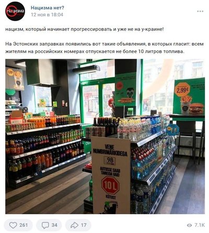Click the post text about Estonian gas stations
209x233 pixels.
click(104, 48)
